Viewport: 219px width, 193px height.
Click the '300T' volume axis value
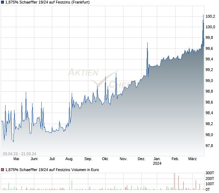tap(210, 173)
